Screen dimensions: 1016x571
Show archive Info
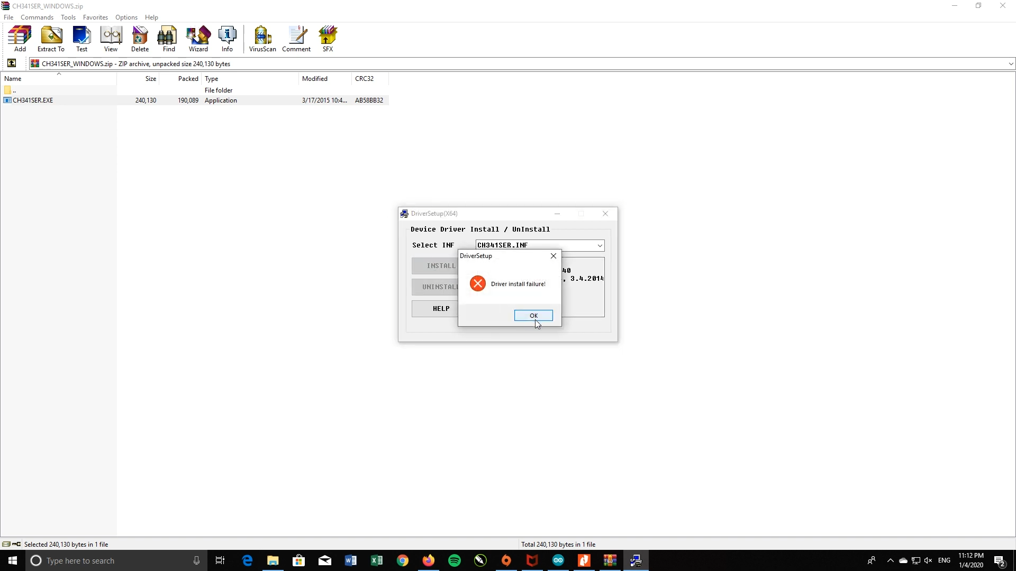coord(227,39)
